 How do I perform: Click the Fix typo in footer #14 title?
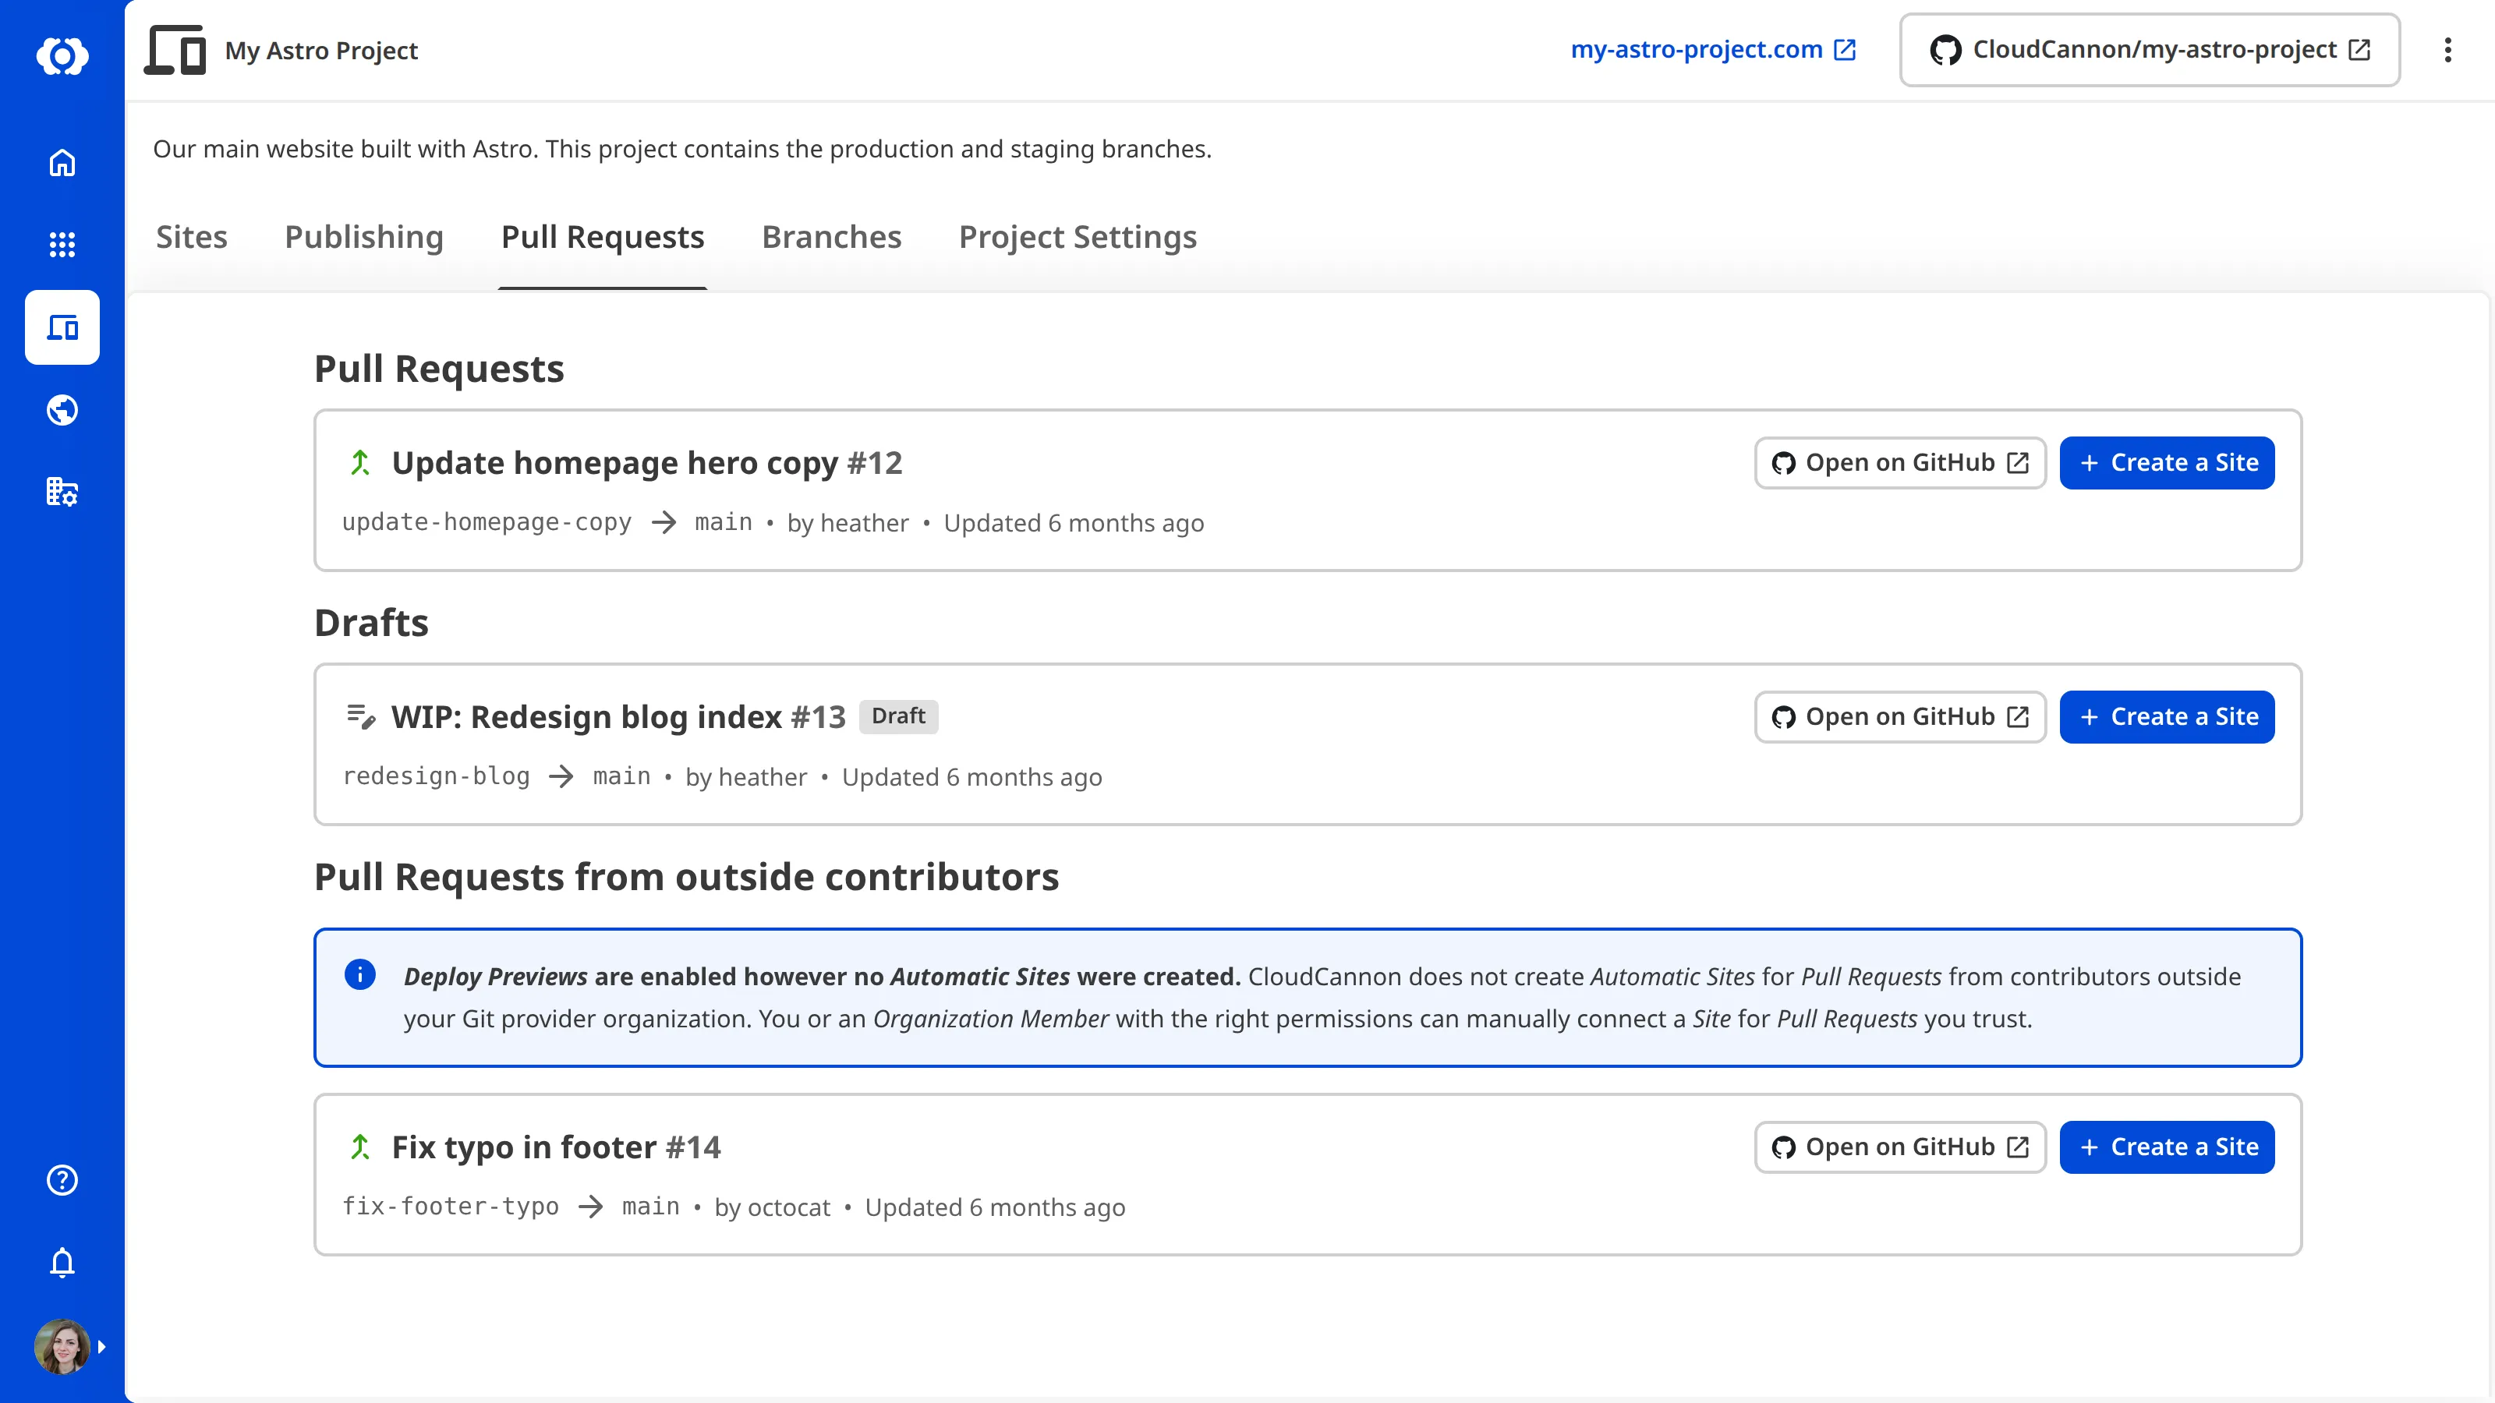pos(557,1147)
